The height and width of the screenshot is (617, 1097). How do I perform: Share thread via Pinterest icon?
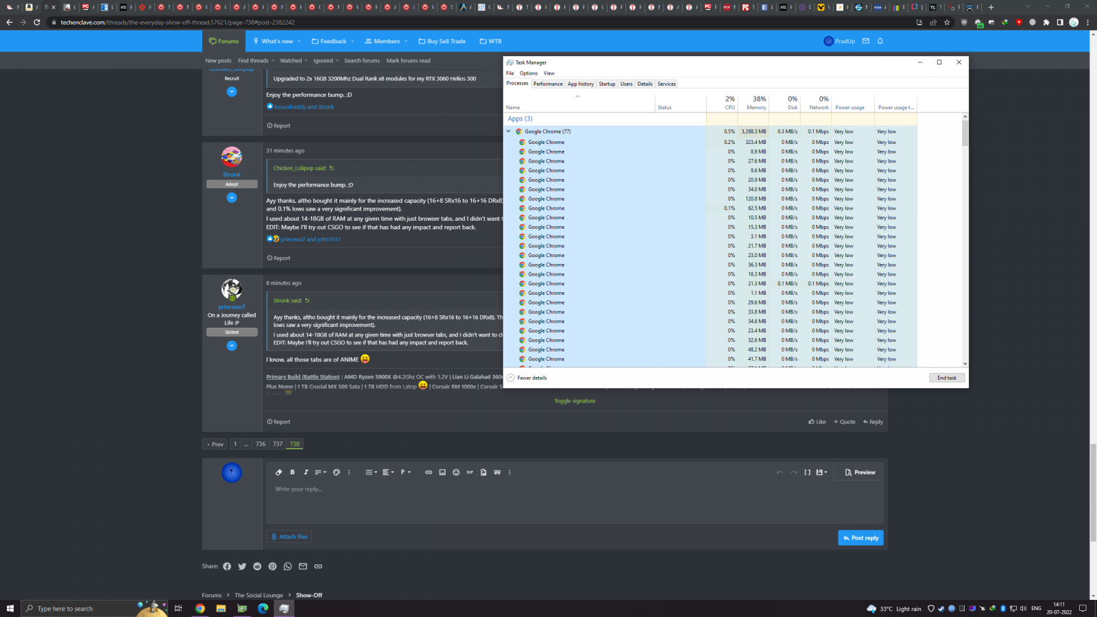tap(272, 566)
